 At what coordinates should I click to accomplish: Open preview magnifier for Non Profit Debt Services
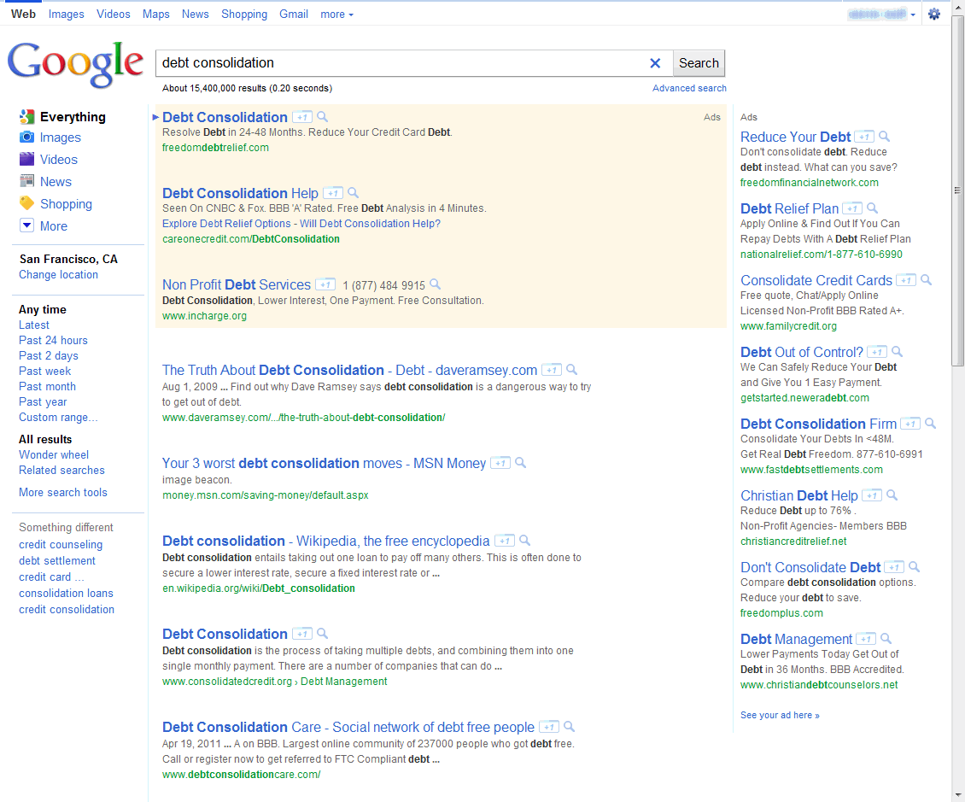tap(436, 284)
